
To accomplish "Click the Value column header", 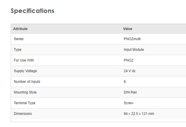I will (x=128, y=29).
